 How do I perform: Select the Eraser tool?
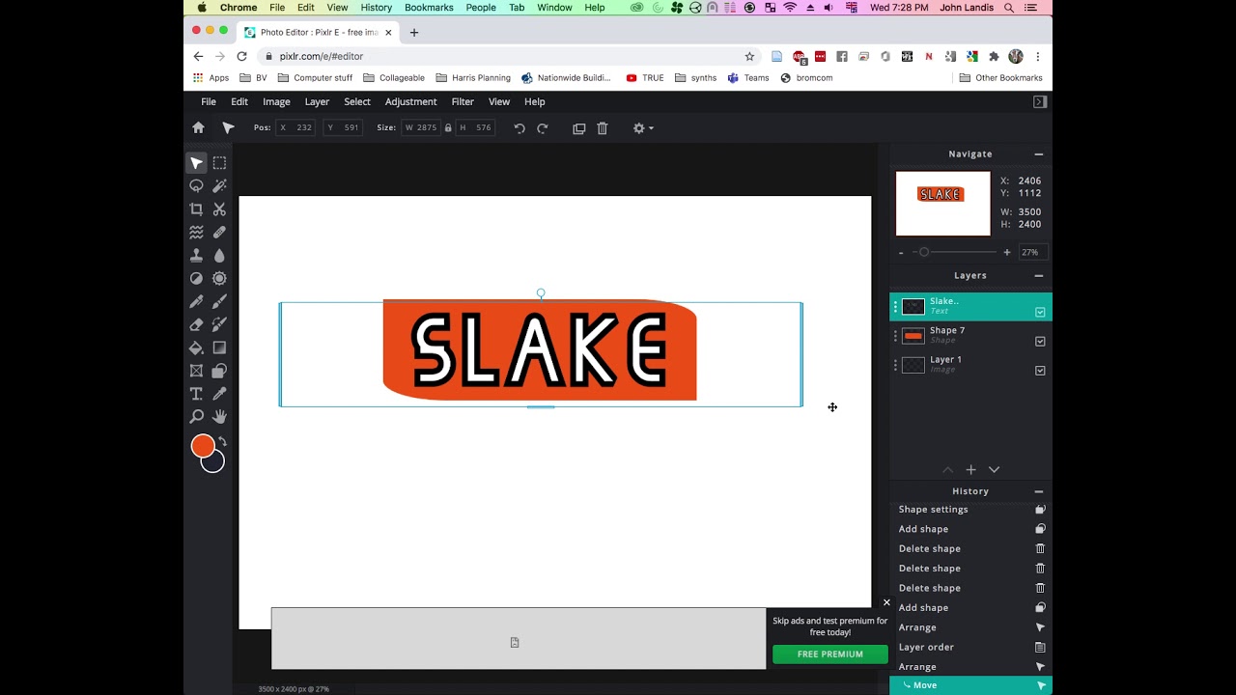pos(196,324)
